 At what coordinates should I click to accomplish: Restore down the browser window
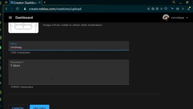click(x=187, y=2)
